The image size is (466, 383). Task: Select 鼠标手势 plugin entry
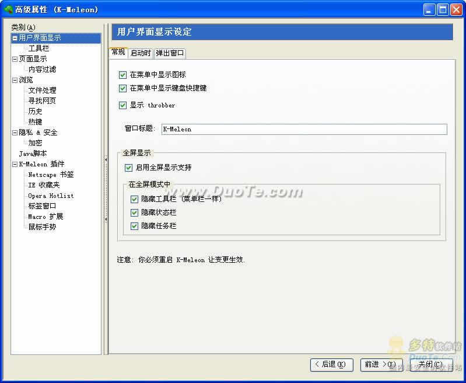[x=42, y=227]
